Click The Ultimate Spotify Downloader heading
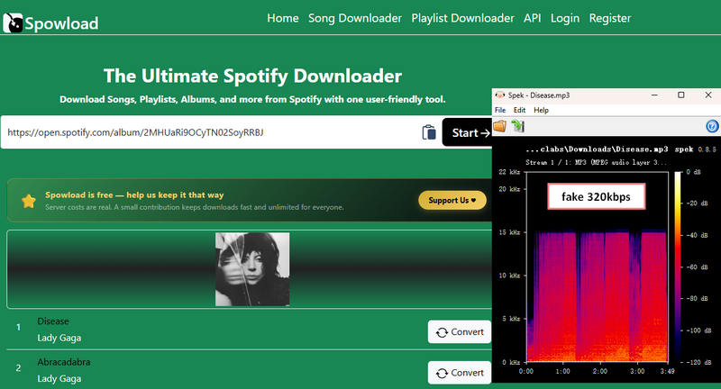 coord(252,76)
